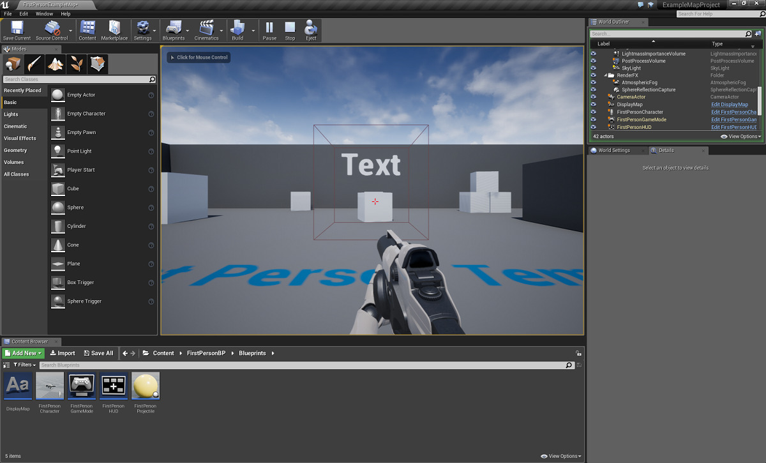Eject from the player controller
766x463 pixels.
[x=311, y=30]
